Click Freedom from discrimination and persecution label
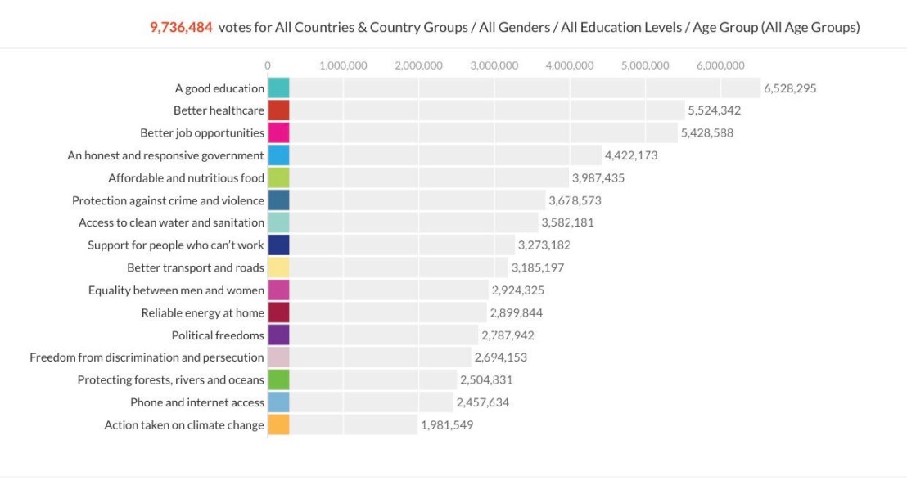The image size is (907, 494). coord(147,357)
